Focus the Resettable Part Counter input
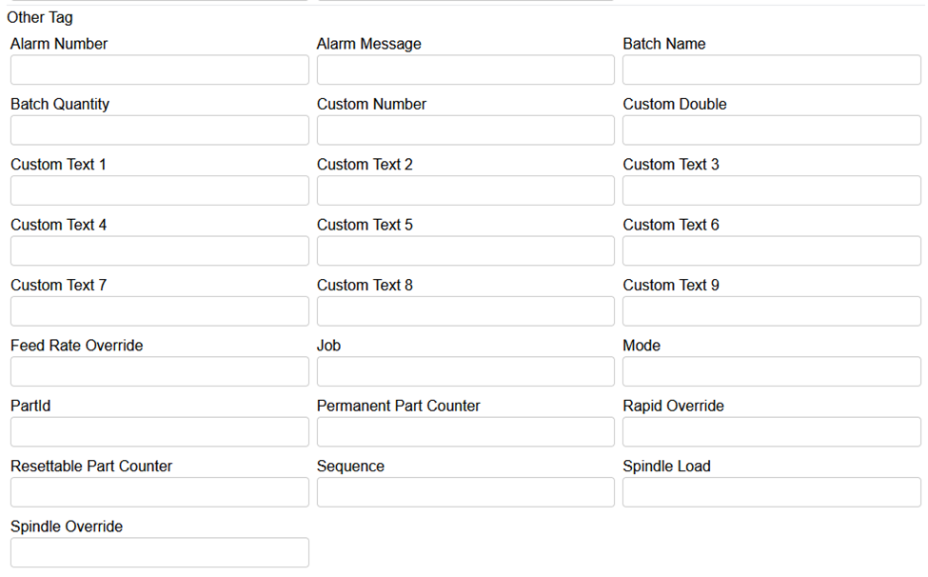 tap(159, 492)
